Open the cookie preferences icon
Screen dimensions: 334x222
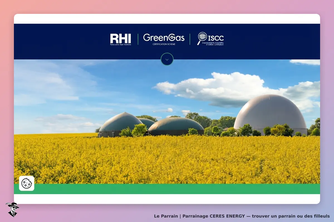coord(27,183)
